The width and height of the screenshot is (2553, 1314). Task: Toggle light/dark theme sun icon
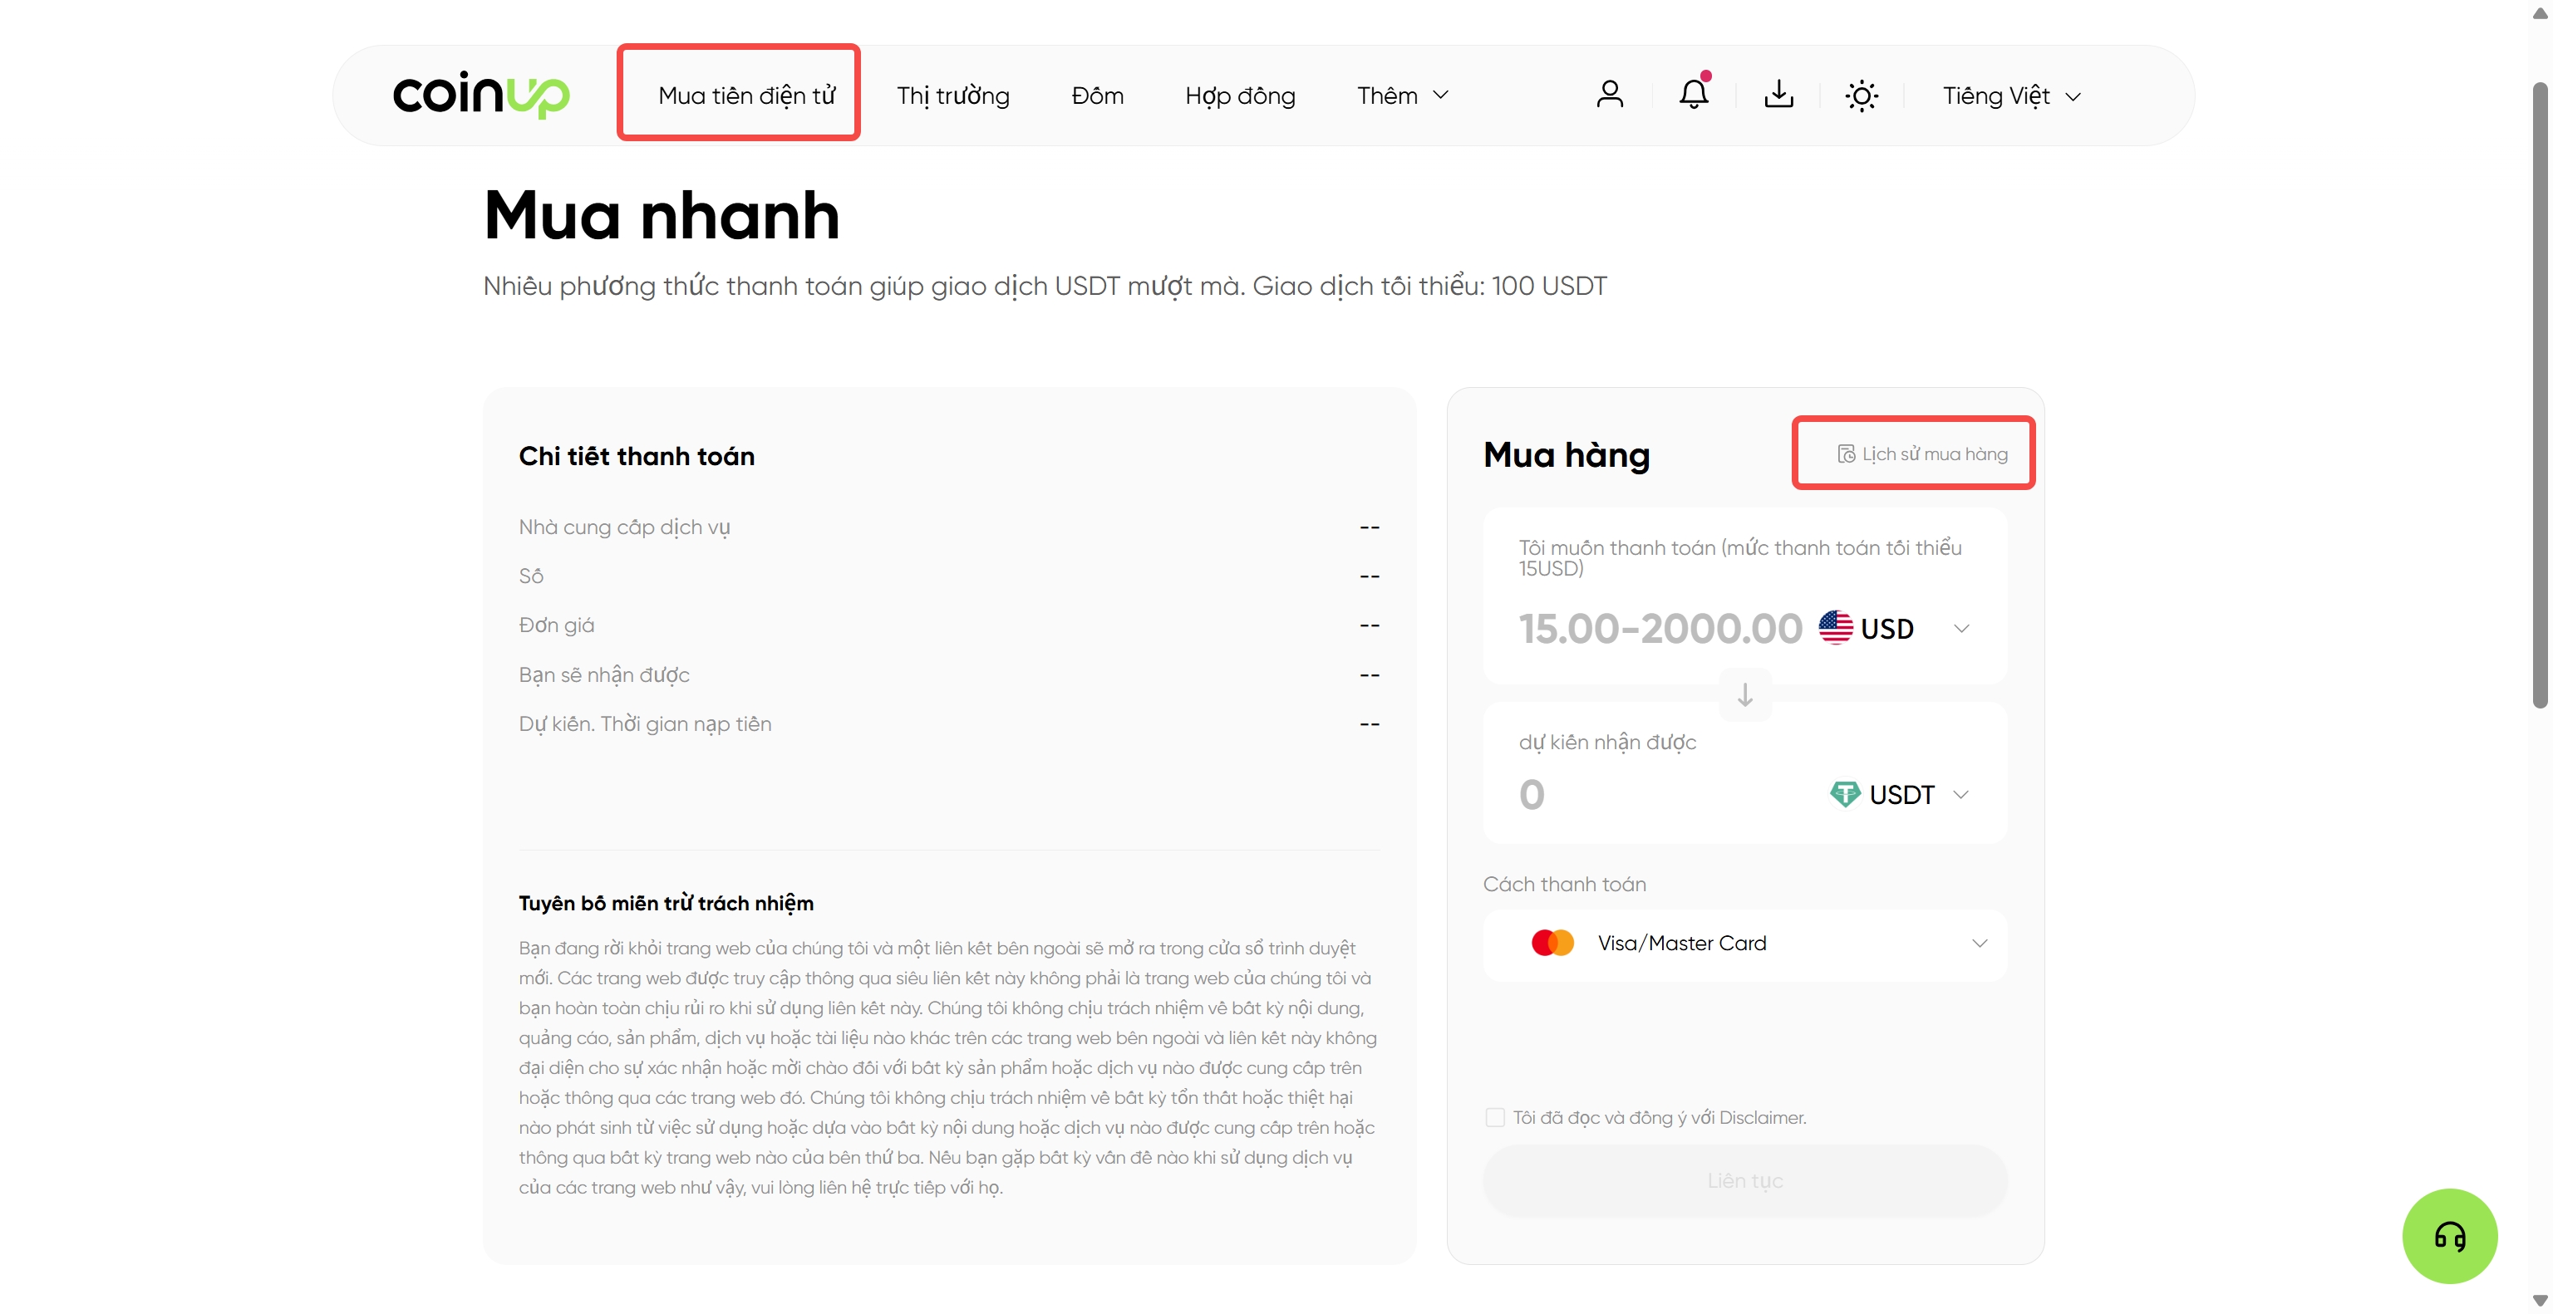coord(1862,96)
